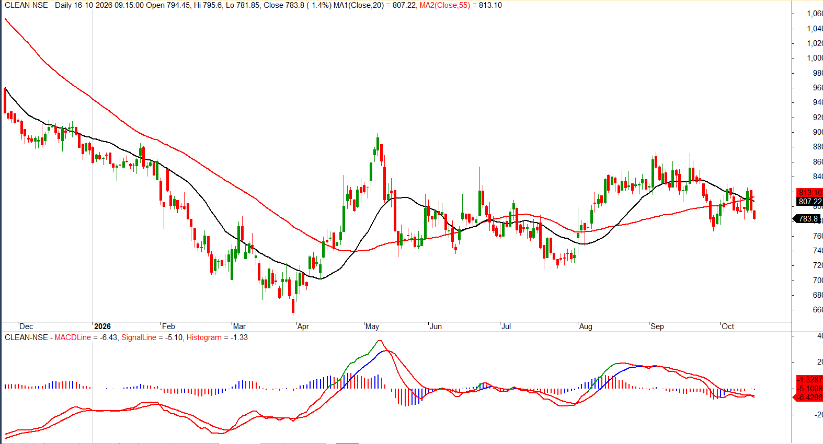The width and height of the screenshot is (823, 444).
Task: Click the 700 level on price axis
Action: coord(818,281)
